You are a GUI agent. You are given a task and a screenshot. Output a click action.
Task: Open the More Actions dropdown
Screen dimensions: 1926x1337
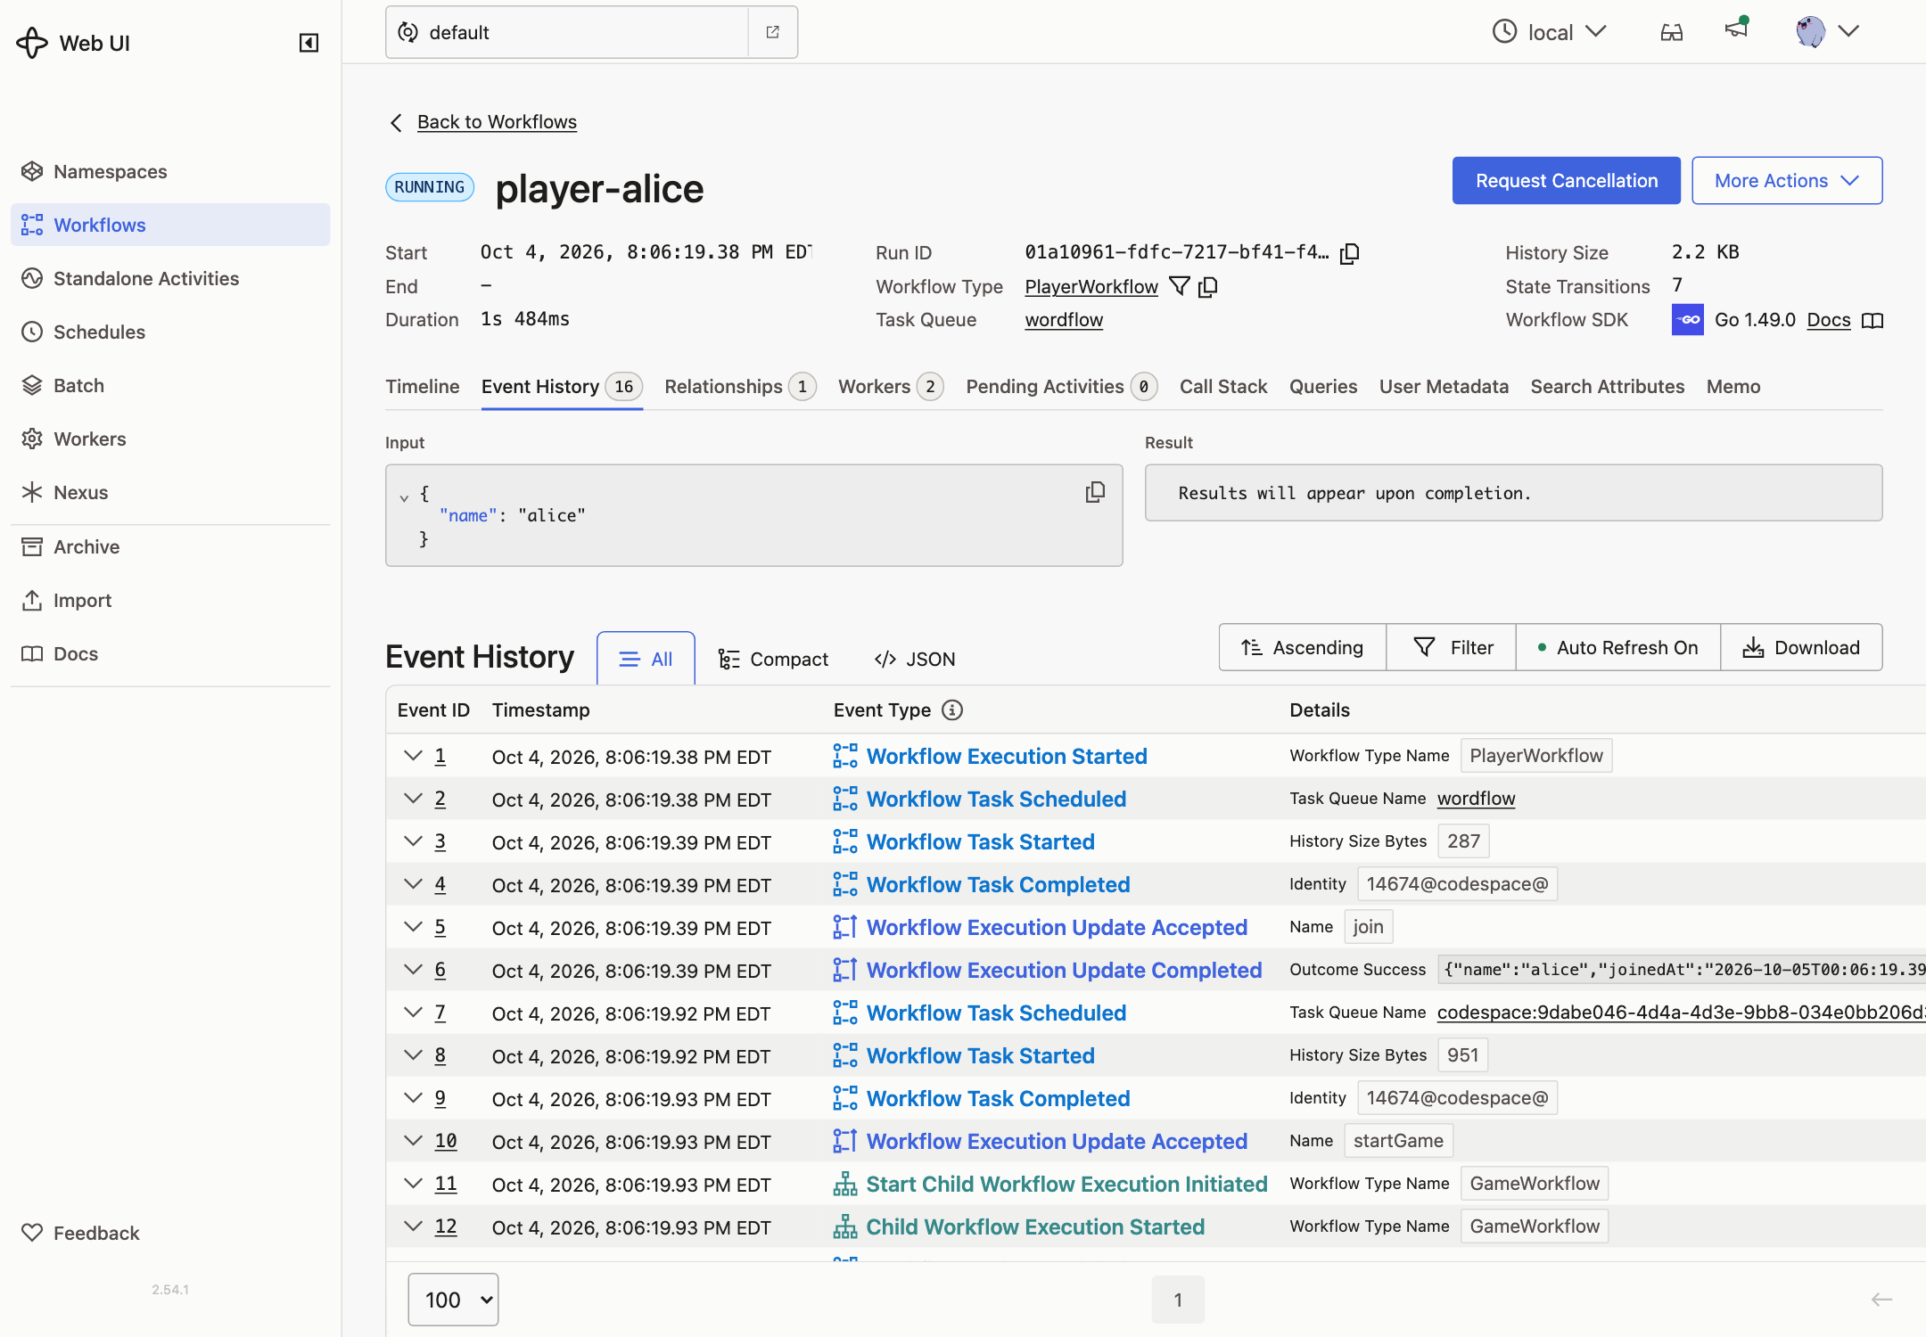1787,180
